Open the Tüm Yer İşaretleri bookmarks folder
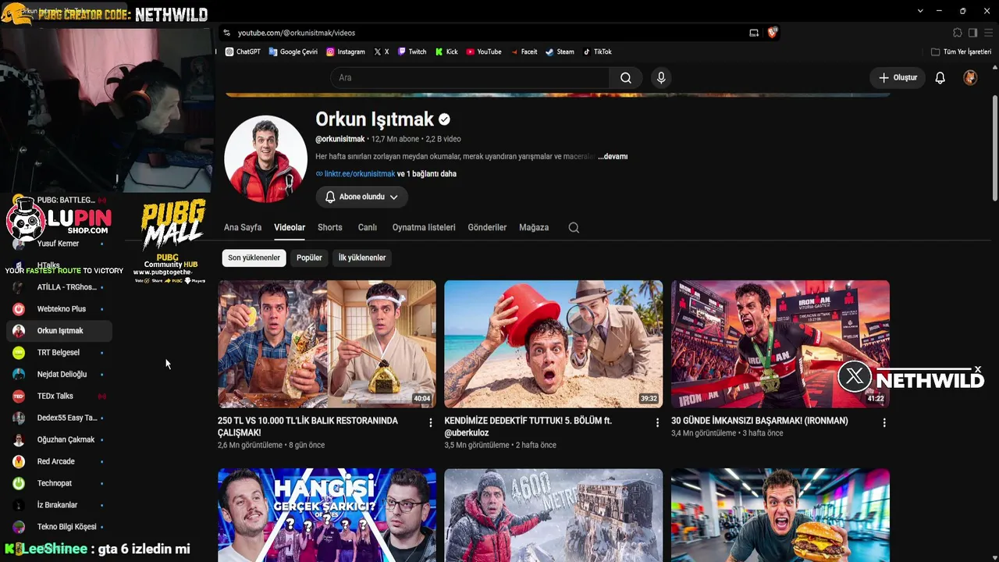Screen dimensions: 999x562 click(962, 52)
